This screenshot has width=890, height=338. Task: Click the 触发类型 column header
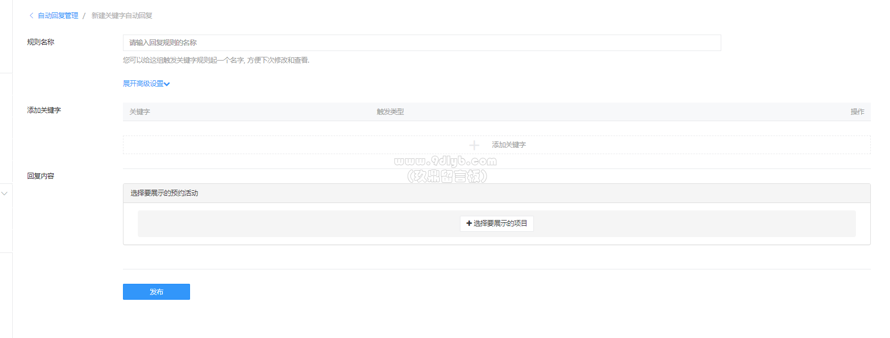click(390, 112)
